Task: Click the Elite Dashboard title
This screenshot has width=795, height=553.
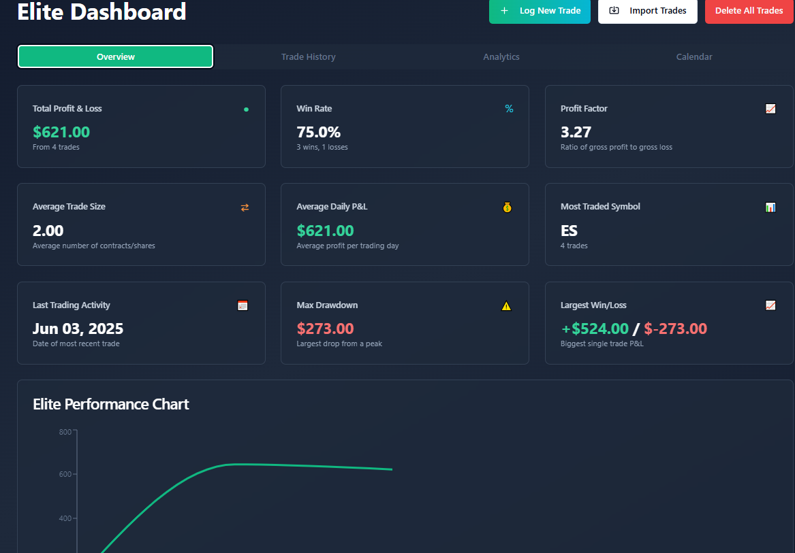Action: [x=102, y=11]
